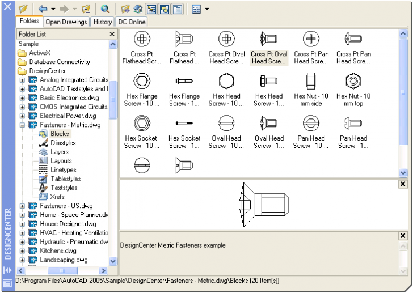The image size is (413, 293).
Task: Select highlighted Cross Pt Oval Head side-view block
Action: tap(269, 48)
